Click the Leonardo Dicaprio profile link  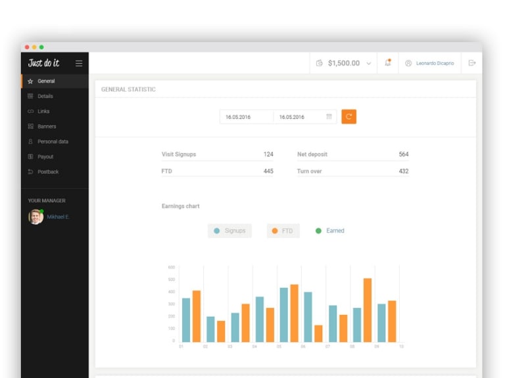(435, 64)
